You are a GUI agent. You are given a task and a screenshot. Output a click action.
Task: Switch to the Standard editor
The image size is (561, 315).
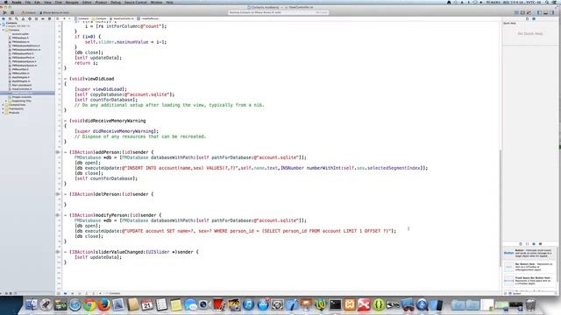[x=516, y=12]
